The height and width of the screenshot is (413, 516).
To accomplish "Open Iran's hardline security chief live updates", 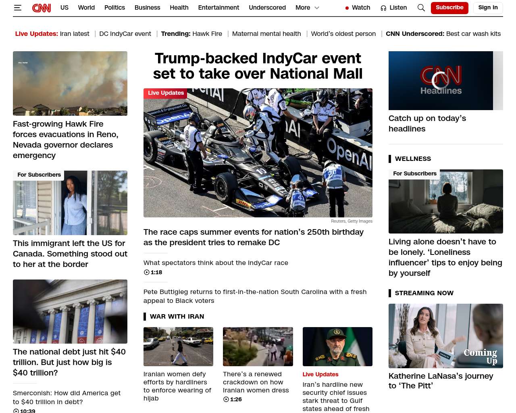I will 336,396.
